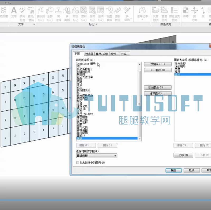This screenshot has height=210, width=211.
Task: Open the 选择可用的字段 dropdown showing 幕墙嵌板
Action: point(97,156)
